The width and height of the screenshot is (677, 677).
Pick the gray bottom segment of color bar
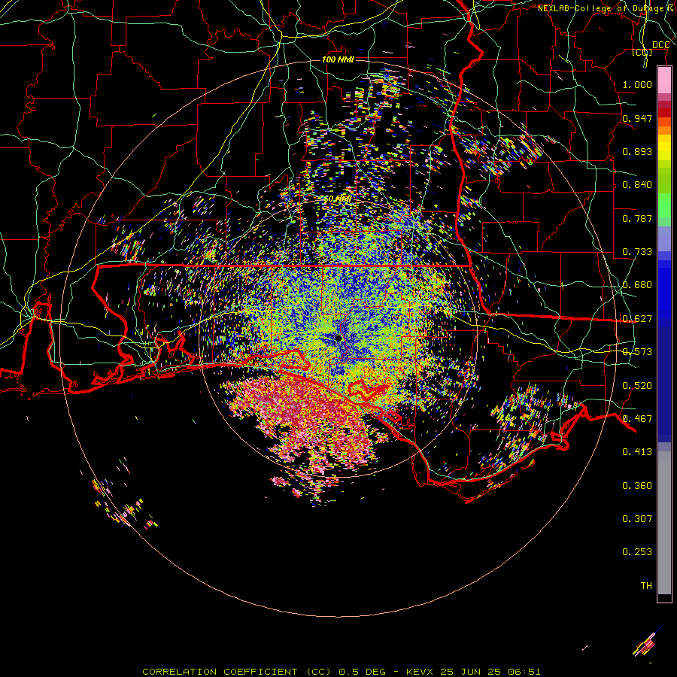(664, 523)
